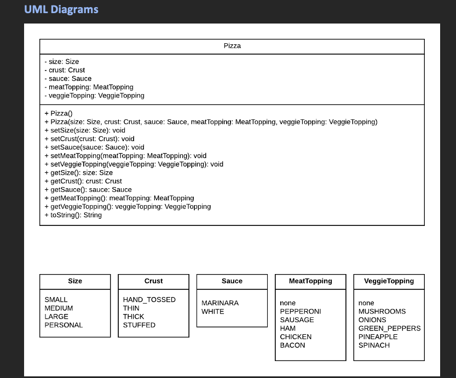Click the Size enumeration header
The height and width of the screenshot is (378, 456).
tap(74, 281)
